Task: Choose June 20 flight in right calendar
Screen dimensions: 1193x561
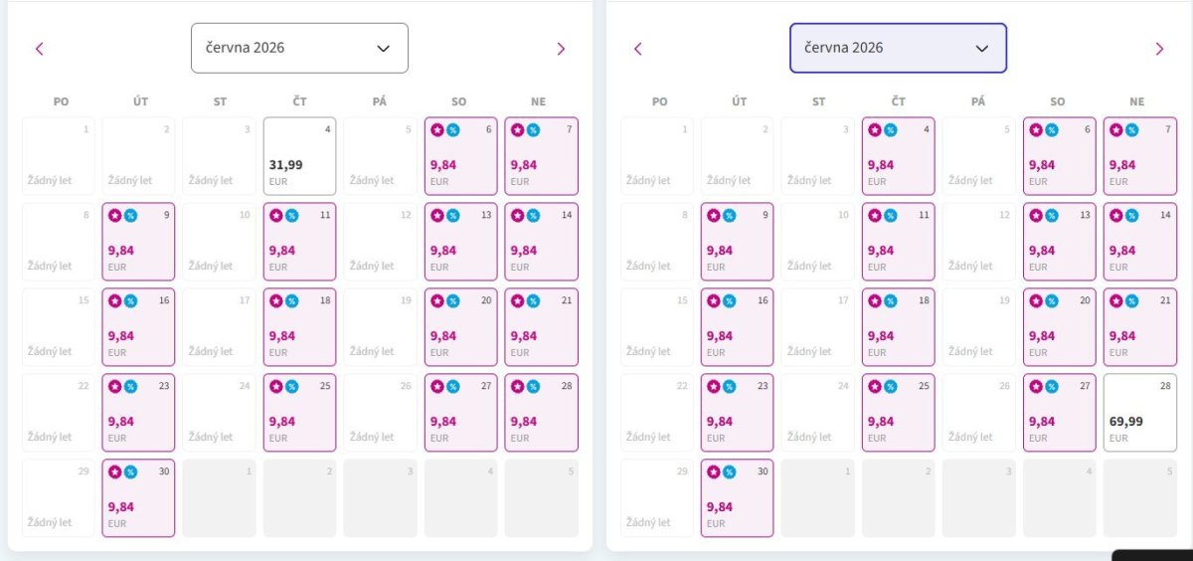Action: tap(1059, 327)
